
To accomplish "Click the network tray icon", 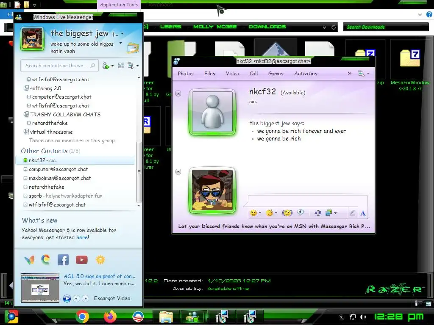I will tap(353, 317).
